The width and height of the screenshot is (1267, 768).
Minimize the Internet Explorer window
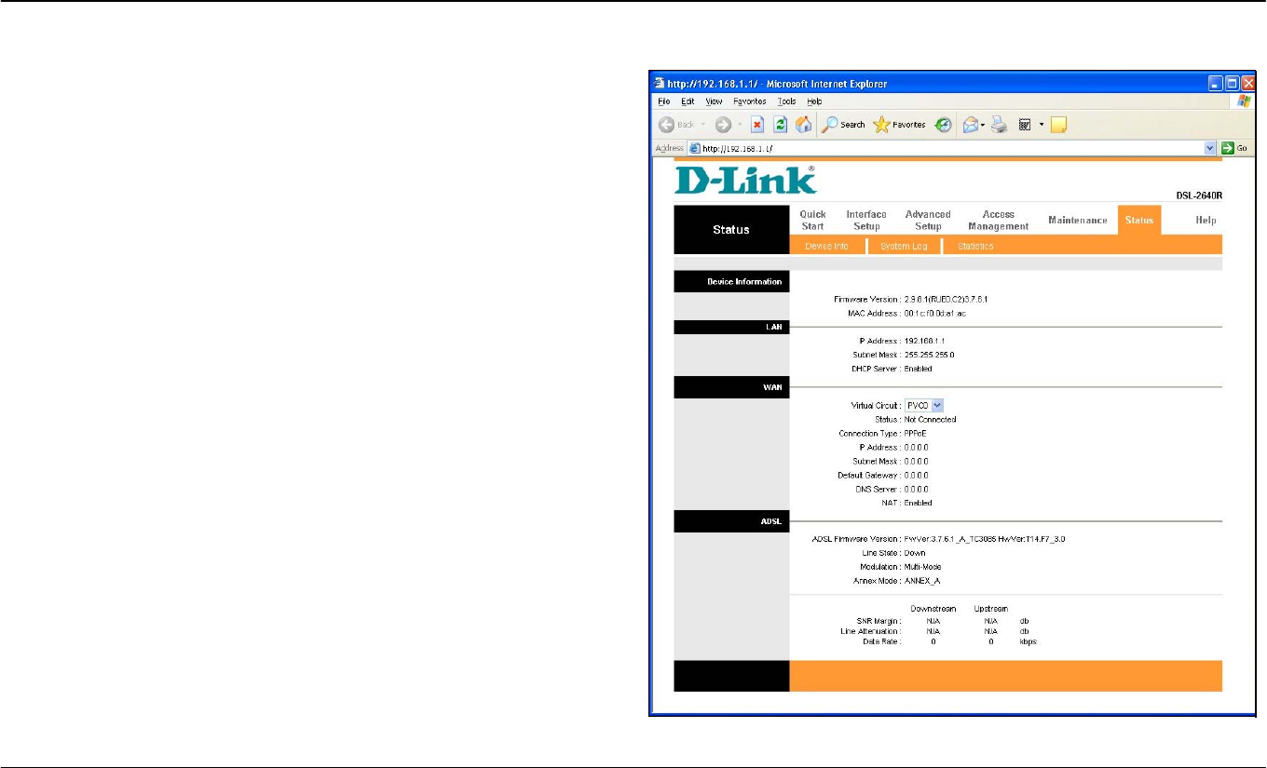click(x=1217, y=84)
